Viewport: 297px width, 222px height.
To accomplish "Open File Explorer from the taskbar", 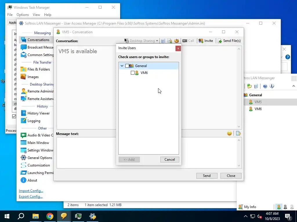I will [35, 216].
